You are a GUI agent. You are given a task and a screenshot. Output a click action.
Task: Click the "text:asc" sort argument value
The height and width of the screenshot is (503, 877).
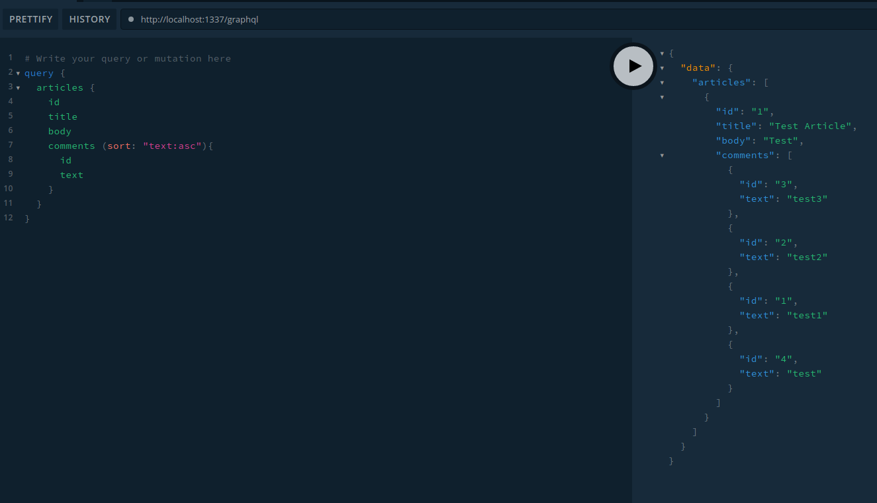(172, 146)
